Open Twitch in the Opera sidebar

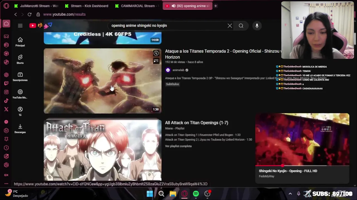(6, 83)
